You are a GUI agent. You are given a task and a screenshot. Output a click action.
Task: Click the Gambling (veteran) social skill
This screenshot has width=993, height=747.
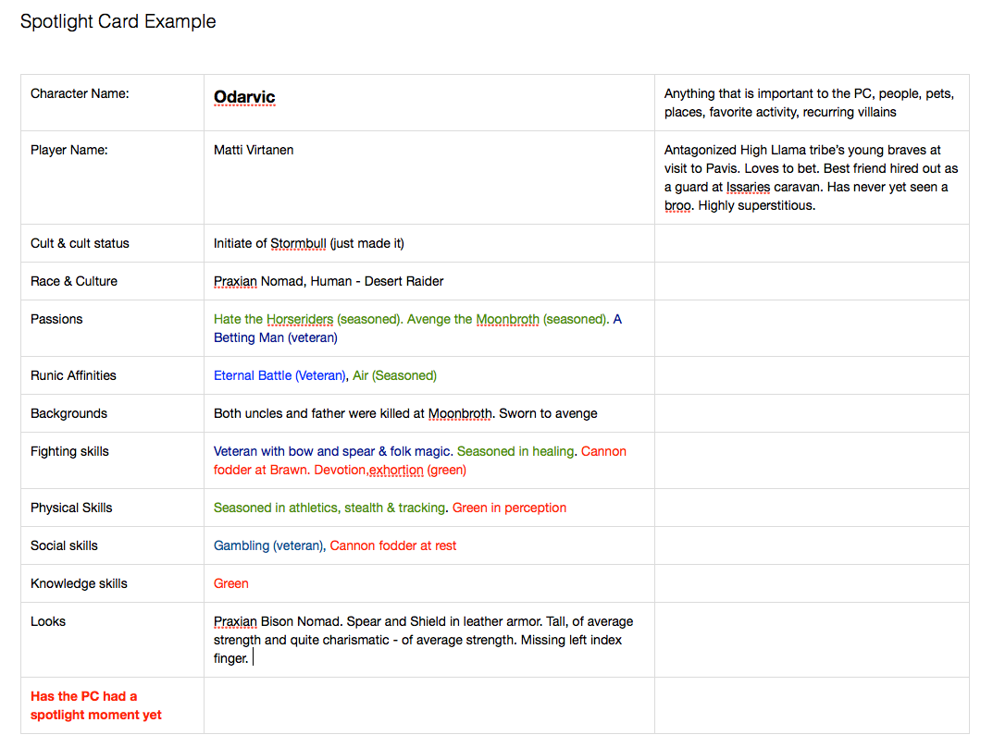click(268, 545)
